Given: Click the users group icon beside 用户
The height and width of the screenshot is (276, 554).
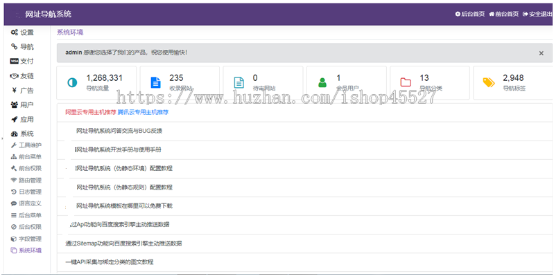Looking at the screenshot, I should click(x=14, y=104).
